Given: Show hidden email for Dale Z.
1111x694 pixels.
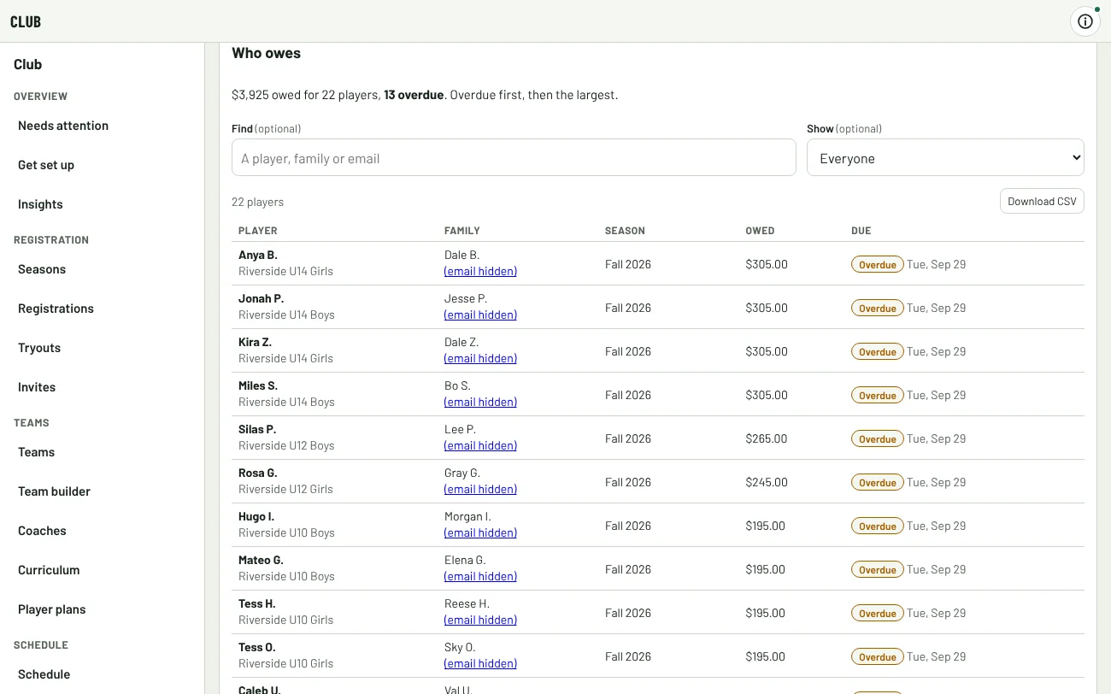Looking at the screenshot, I should point(480,358).
